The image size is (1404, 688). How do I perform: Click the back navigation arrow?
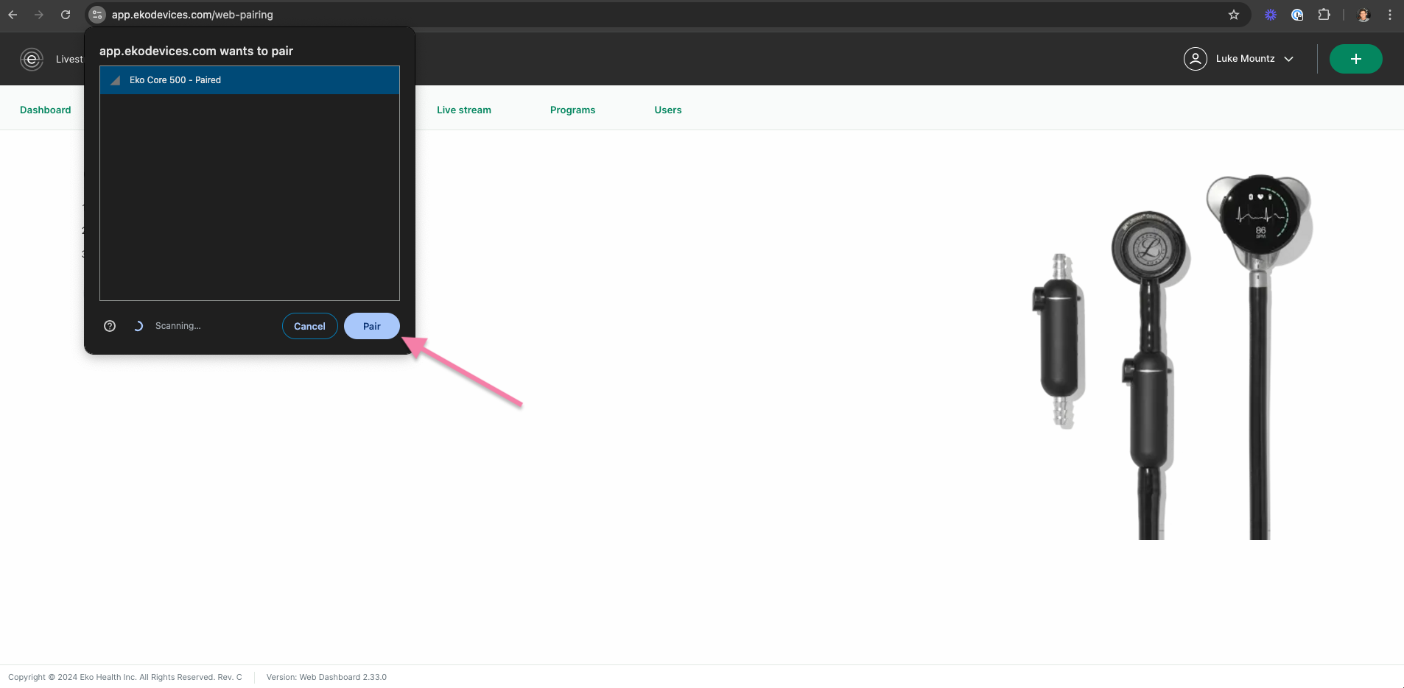click(x=13, y=14)
